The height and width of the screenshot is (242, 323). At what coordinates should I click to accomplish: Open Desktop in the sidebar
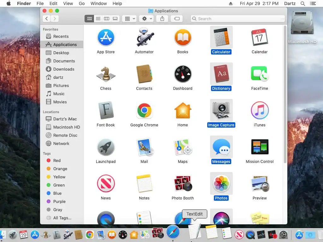coord(62,53)
